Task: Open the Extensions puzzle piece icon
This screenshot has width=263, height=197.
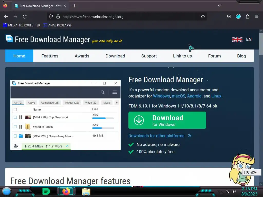Action: click(x=248, y=16)
